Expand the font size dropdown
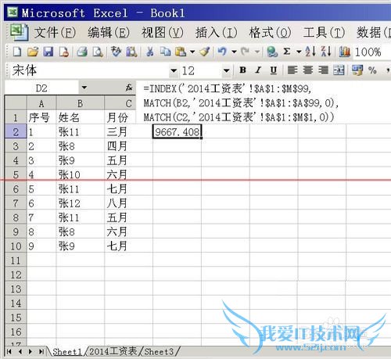 [x=226, y=70]
